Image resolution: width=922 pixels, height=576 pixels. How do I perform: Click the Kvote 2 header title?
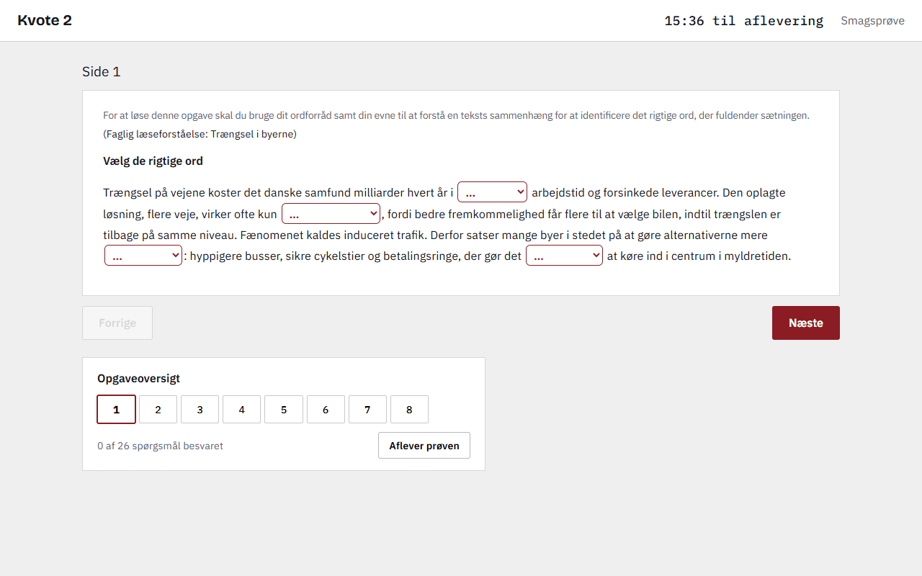[x=45, y=20]
